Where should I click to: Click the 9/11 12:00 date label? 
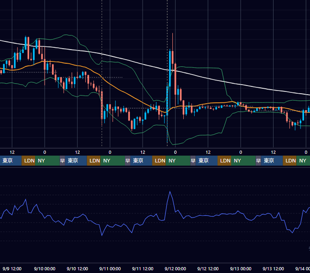coord(143,268)
